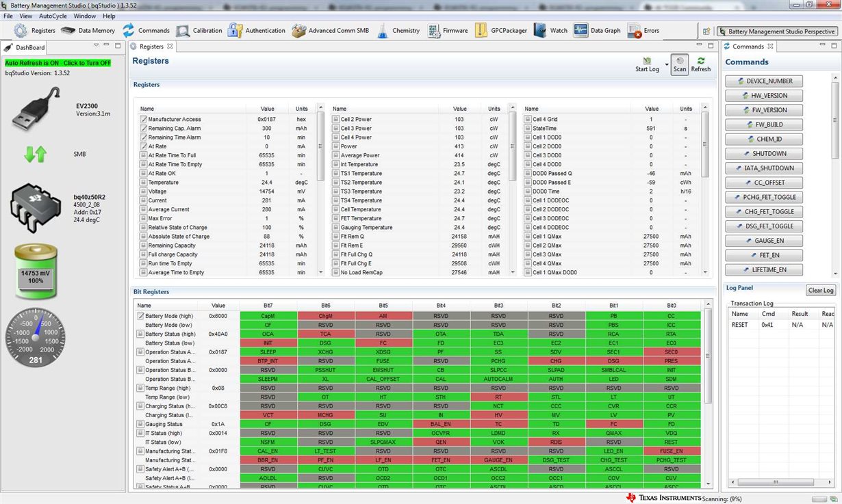Click the red SEC0 bit cell

coord(672,352)
